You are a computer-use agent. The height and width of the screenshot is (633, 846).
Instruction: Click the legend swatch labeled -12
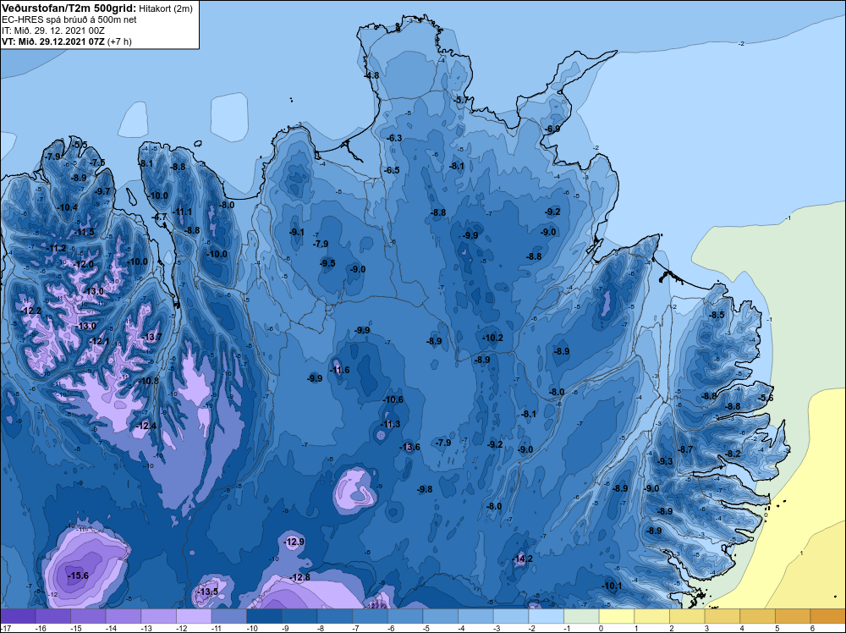click(194, 617)
